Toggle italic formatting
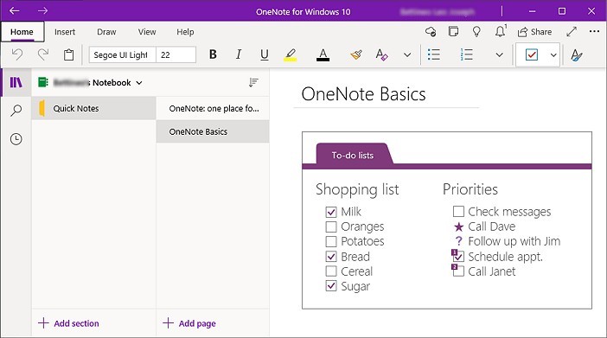607x338 pixels. (239, 54)
